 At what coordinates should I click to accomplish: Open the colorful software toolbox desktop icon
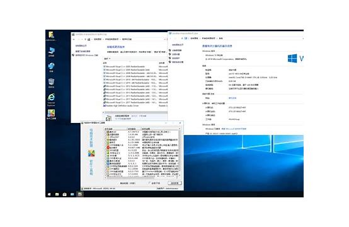click(x=51, y=115)
